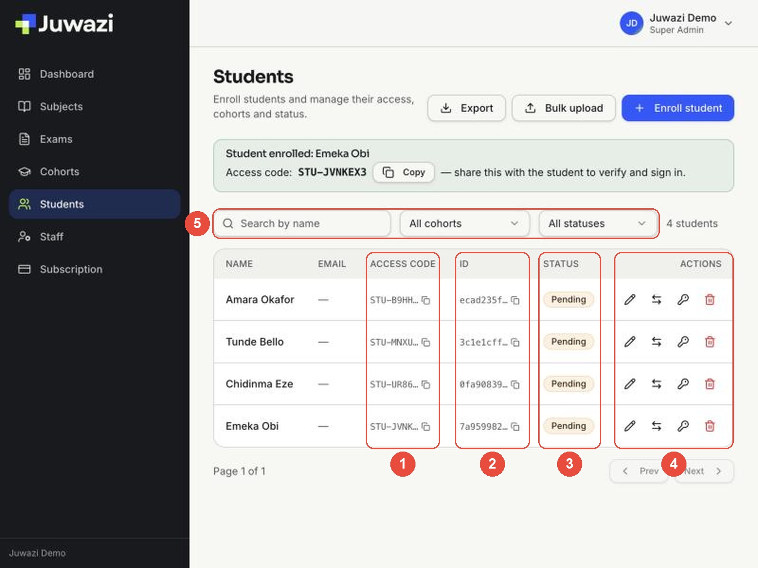Open Exams in sidebar
Viewport: 758px width, 568px height.
pos(95,139)
